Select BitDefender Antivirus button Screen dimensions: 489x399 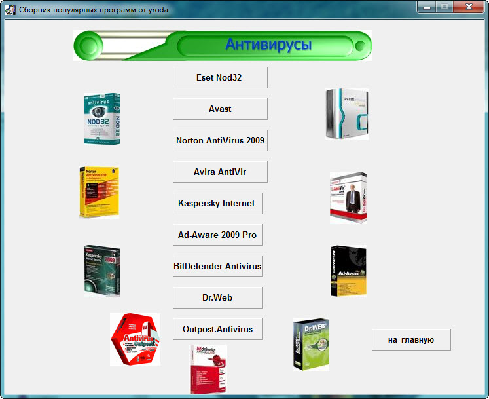(217, 266)
